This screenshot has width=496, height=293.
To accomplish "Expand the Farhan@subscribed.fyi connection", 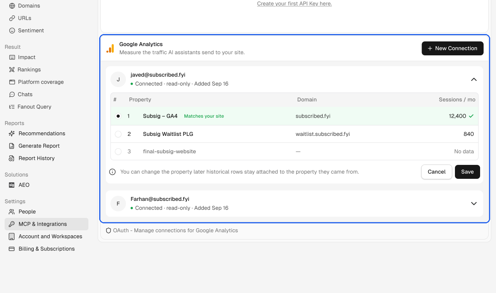I will 474,204.
